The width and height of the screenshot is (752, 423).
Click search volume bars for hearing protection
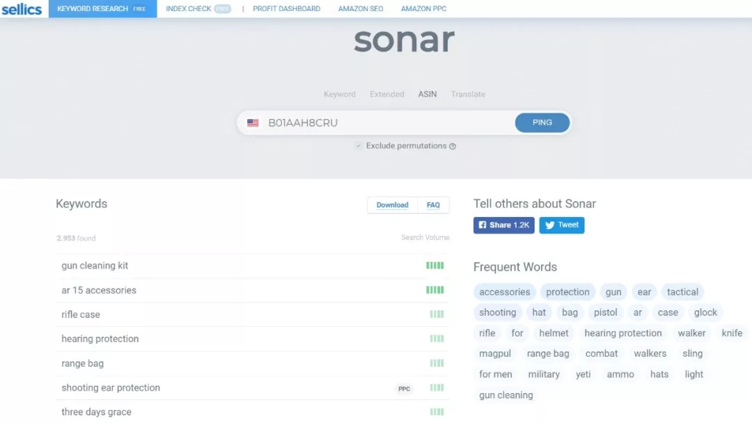(437, 339)
